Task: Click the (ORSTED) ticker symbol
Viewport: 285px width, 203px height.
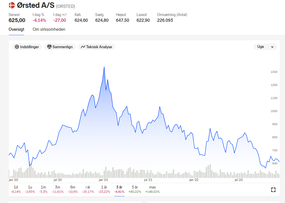Action: (66, 6)
